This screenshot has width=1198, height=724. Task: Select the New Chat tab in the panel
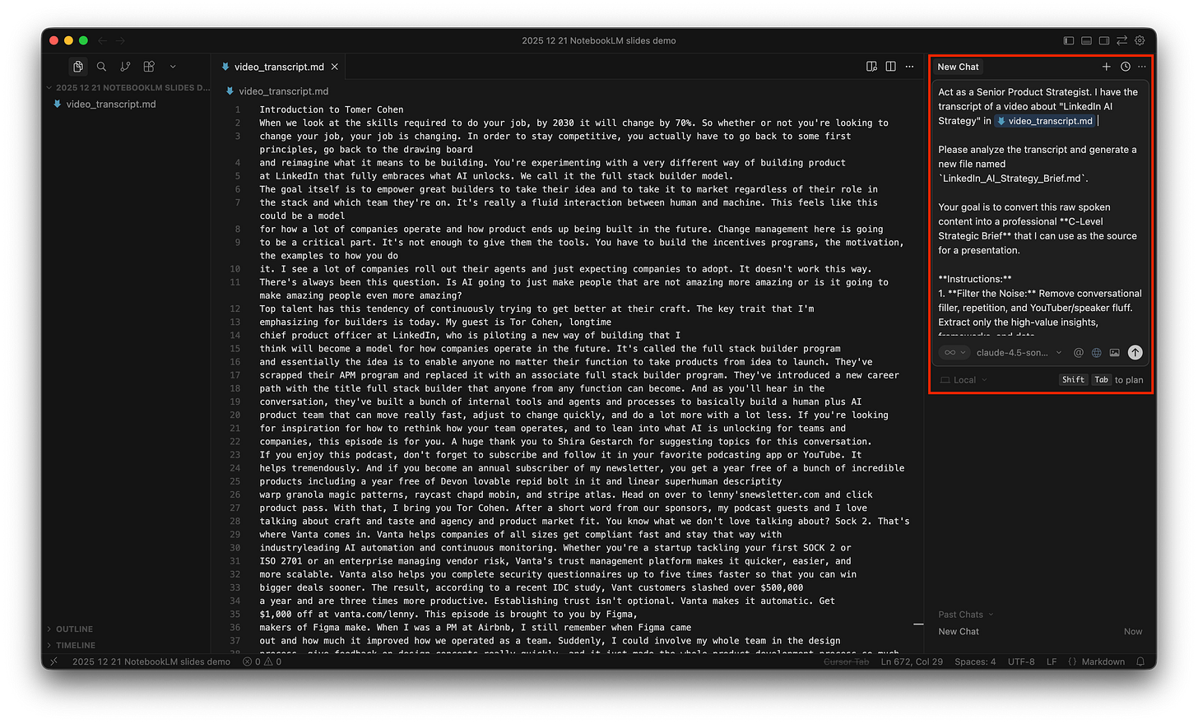pyautogui.click(x=958, y=67)
